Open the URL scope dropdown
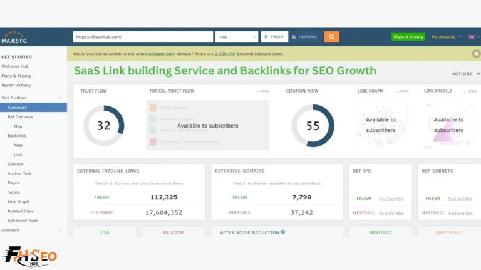This screenshot has width=481, height=270. coord(237,37)
